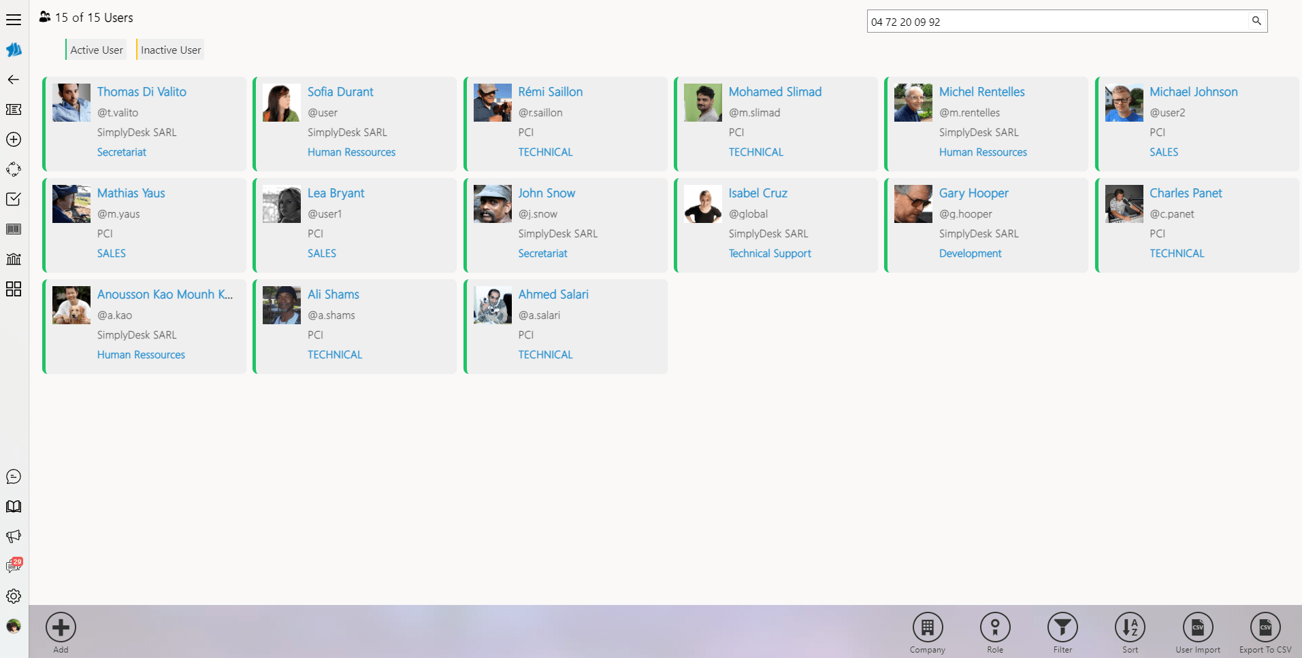
Task: Click the @a.shams username text
Action: [x=331, y=315]
